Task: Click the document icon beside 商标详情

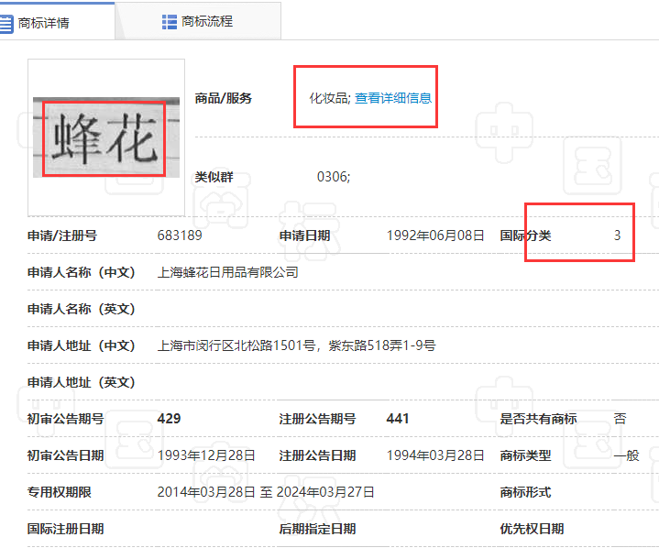Action: (x=5, y=23)
